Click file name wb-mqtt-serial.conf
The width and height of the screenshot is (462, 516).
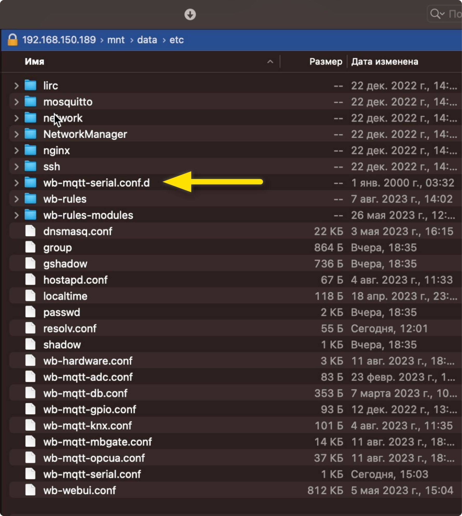click(92, 474)
